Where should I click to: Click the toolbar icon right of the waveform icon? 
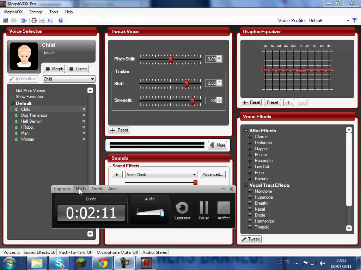click(x=50, y=20)
